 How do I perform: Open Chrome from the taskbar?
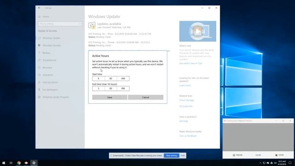[x=19, y=163]
